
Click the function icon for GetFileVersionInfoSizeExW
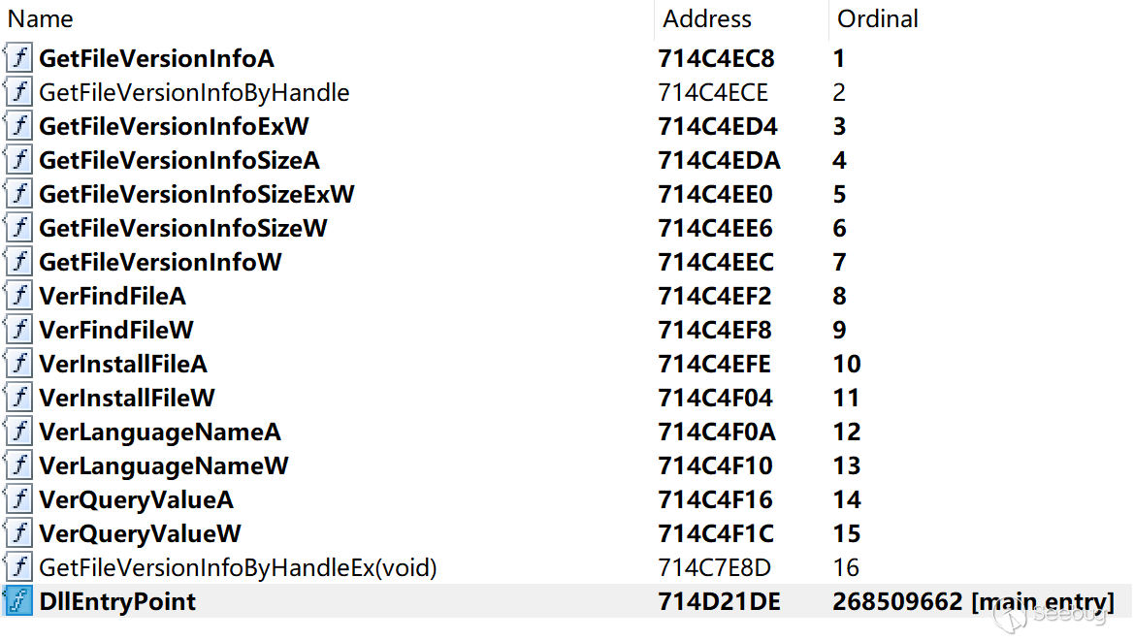tap(18, 194)
